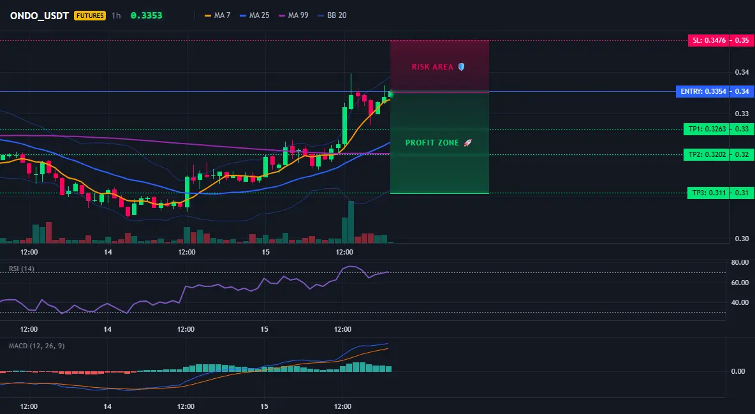Click the rocket icon in profit zone
This screenshot has height=414, width=755.
[467, 143]
